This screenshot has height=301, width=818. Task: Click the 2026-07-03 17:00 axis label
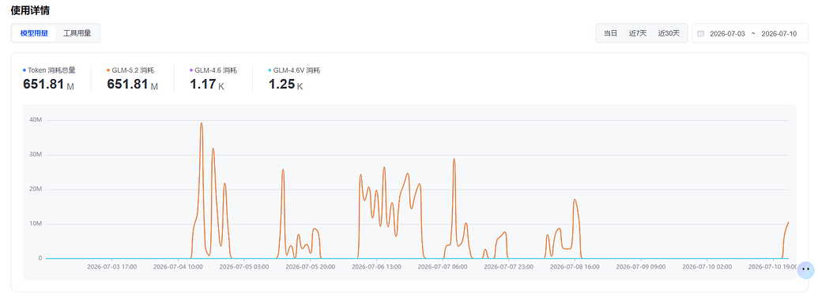[112, 266]
